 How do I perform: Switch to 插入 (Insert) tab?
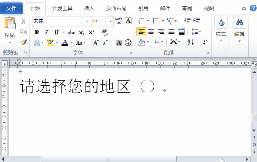coord(89,8)
